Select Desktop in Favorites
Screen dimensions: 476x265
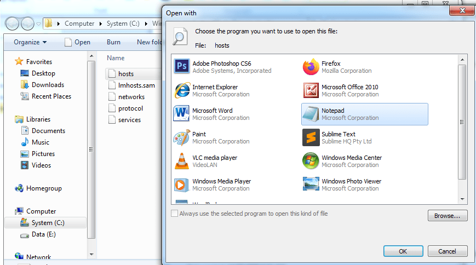point(43,73)
